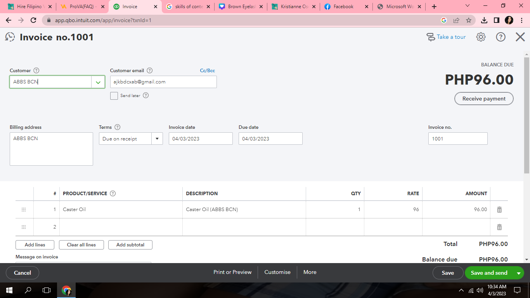Click the Save button

point(448,273)
